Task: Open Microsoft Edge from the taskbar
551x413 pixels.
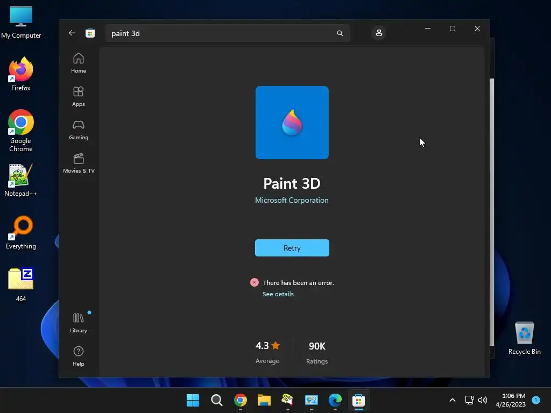Action: pos(335,400)
